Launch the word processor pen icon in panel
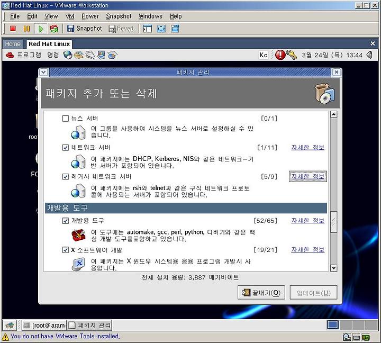The width and height of the screenshot is (381, 343). pyautogui.click(x=90, y=55)
